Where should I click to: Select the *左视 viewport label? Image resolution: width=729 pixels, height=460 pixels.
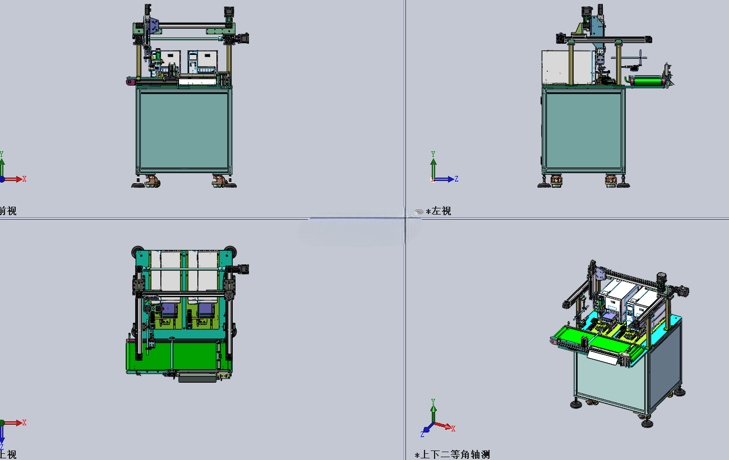tap(439, 211)
